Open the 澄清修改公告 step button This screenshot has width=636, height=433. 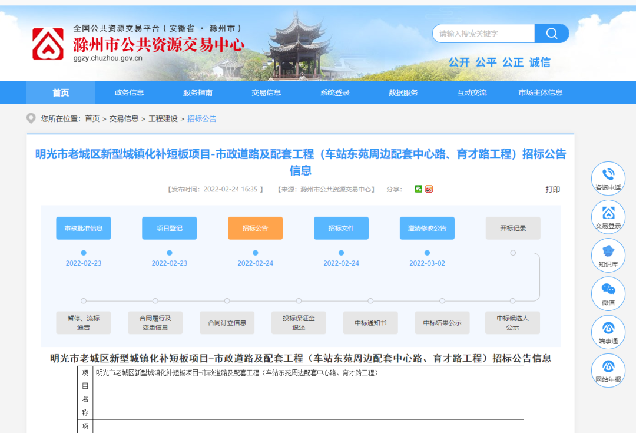427,228
